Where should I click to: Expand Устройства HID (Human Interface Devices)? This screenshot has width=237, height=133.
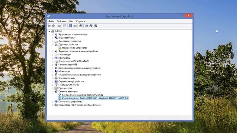[x=53, y=105]
